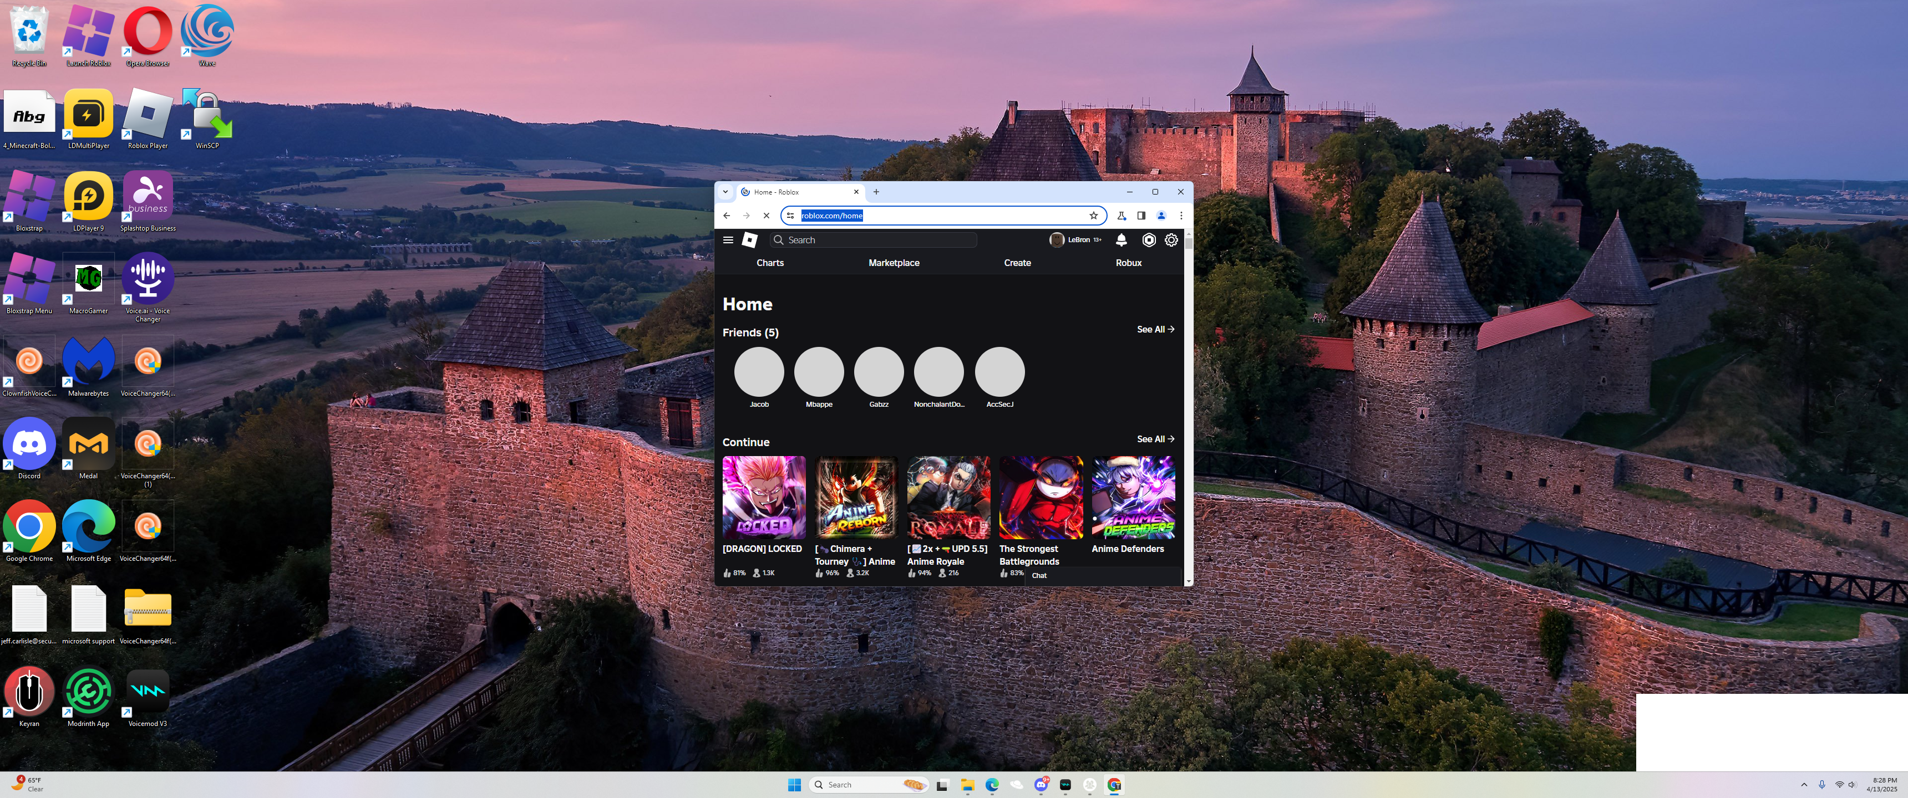Open the Chat panel button
1908x798 pixels.
(1039, 575)
